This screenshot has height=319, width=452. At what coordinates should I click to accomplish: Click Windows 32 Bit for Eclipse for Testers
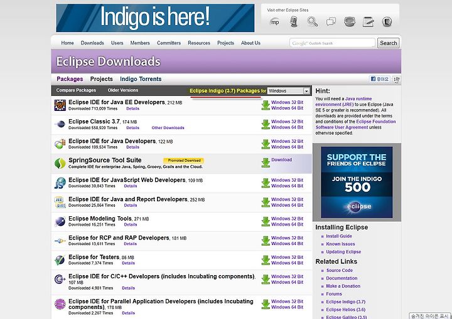tap(287, 258)
